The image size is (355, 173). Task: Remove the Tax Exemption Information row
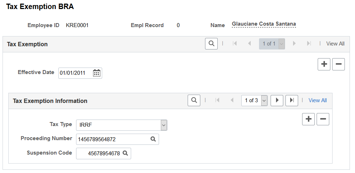click(x=323, y=119)
